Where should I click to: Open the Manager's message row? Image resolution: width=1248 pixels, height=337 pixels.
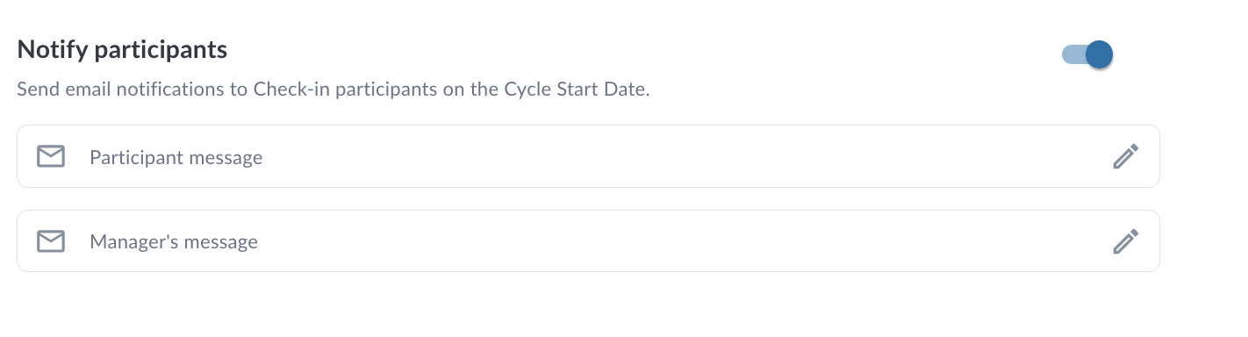(588, 240)
